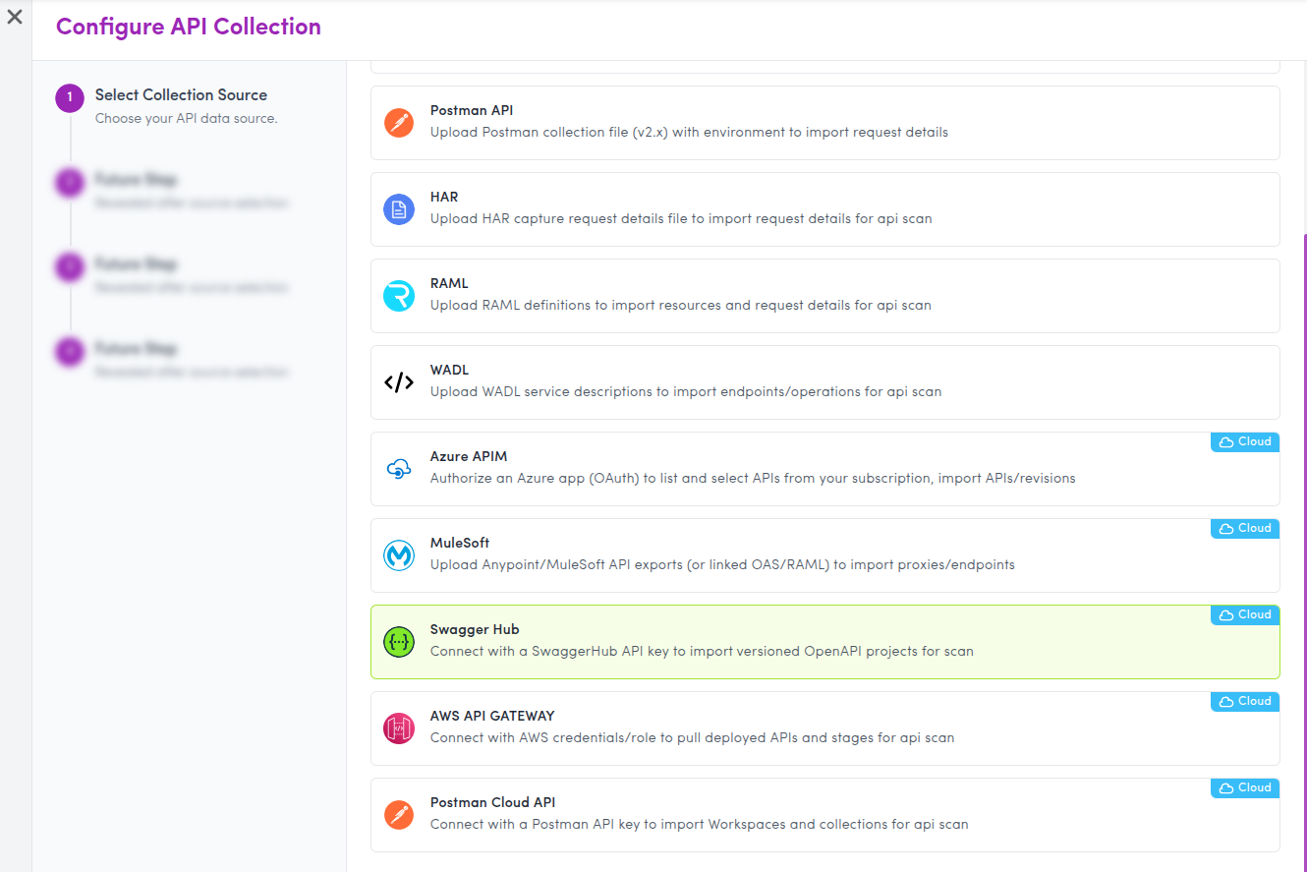Select the HAR document icon
This screenshot has height=872, width=1307.
398,209
